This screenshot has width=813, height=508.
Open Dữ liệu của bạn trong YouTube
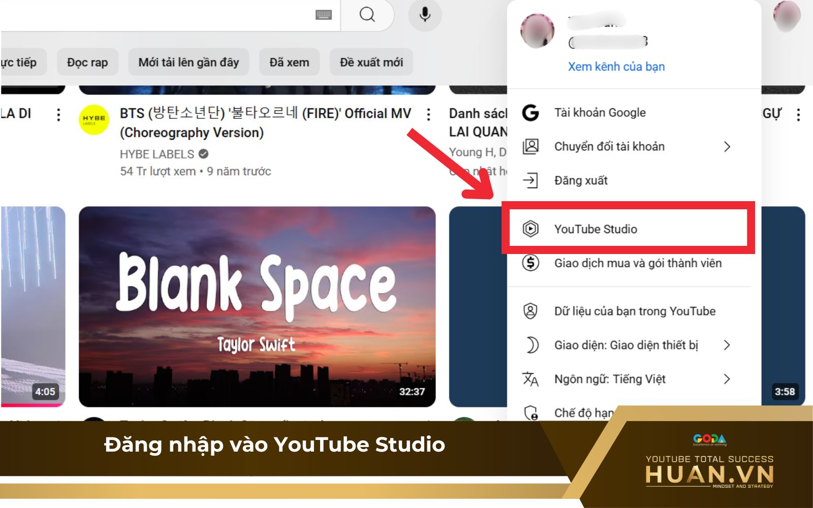634,311
